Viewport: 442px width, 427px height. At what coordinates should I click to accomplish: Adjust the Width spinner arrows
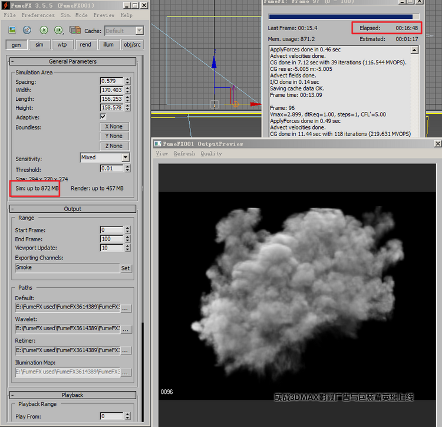[128, 90]
